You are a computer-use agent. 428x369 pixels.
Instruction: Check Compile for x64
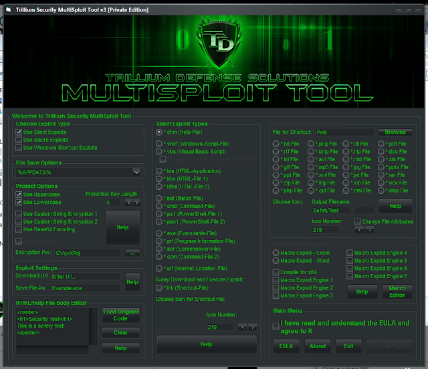[276, 272]
